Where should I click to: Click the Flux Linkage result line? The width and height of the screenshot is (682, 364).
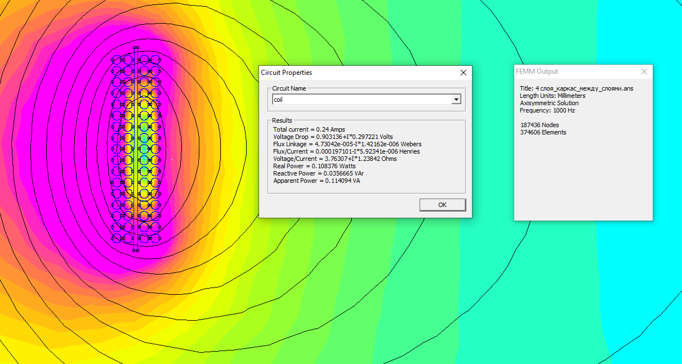point(347,144)
